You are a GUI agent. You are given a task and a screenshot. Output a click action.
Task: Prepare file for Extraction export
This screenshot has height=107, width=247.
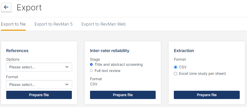[207, 95]
